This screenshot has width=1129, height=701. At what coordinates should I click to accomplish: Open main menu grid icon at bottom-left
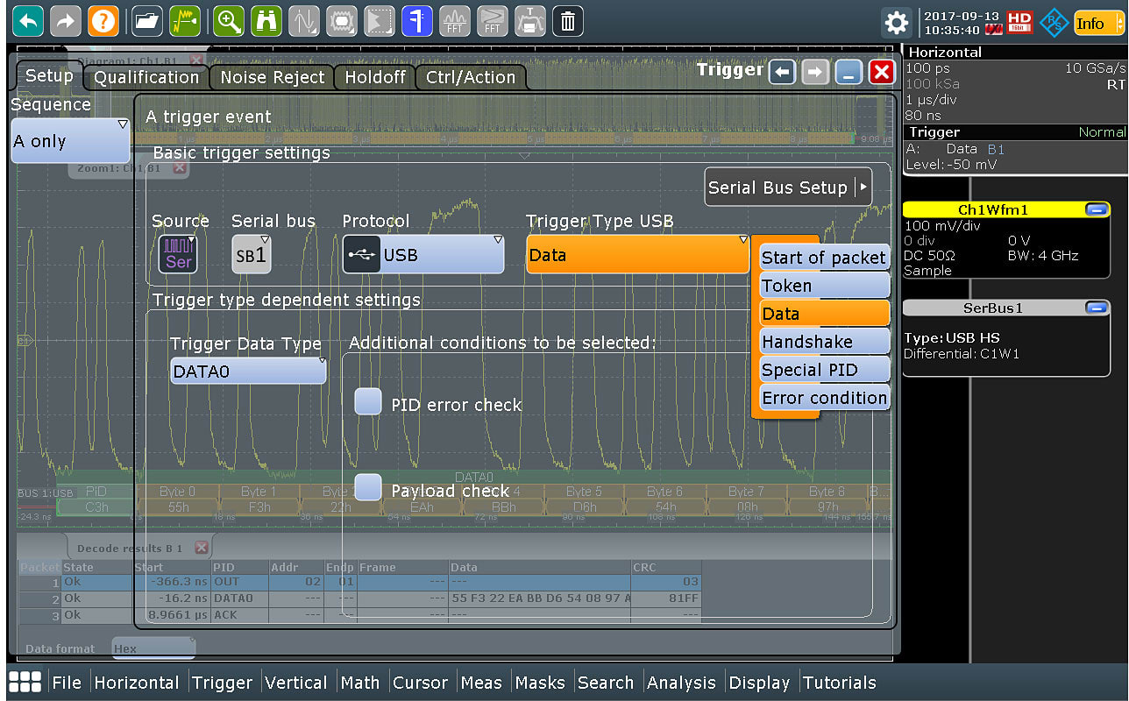[x=25, y=683]
